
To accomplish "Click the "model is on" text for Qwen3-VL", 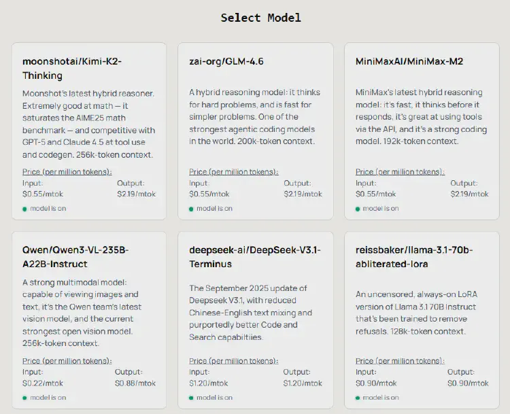I will coord(48,398).
